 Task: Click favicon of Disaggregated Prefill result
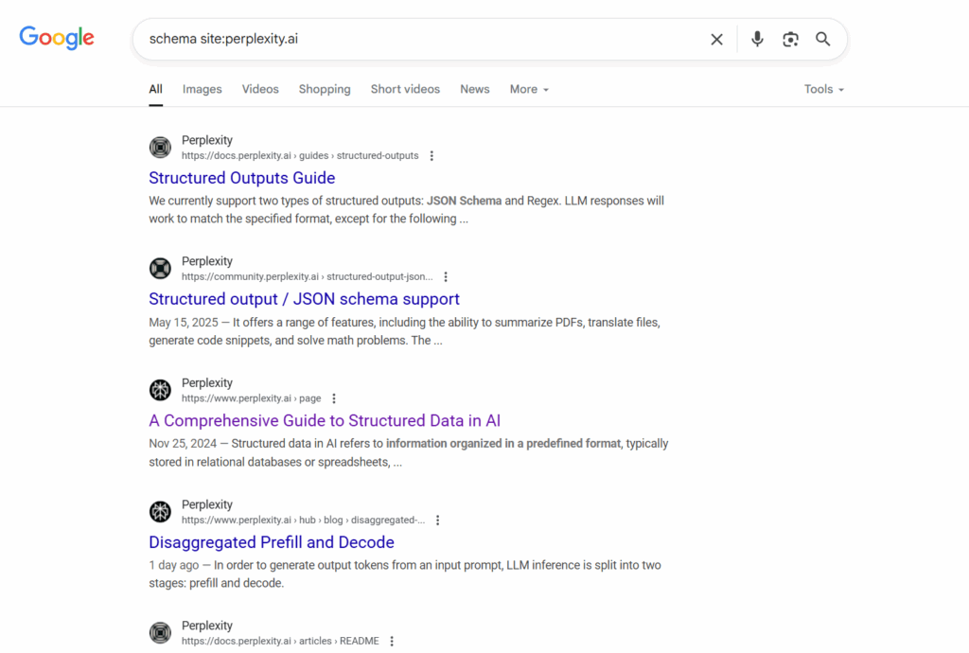tap(160, 512)
